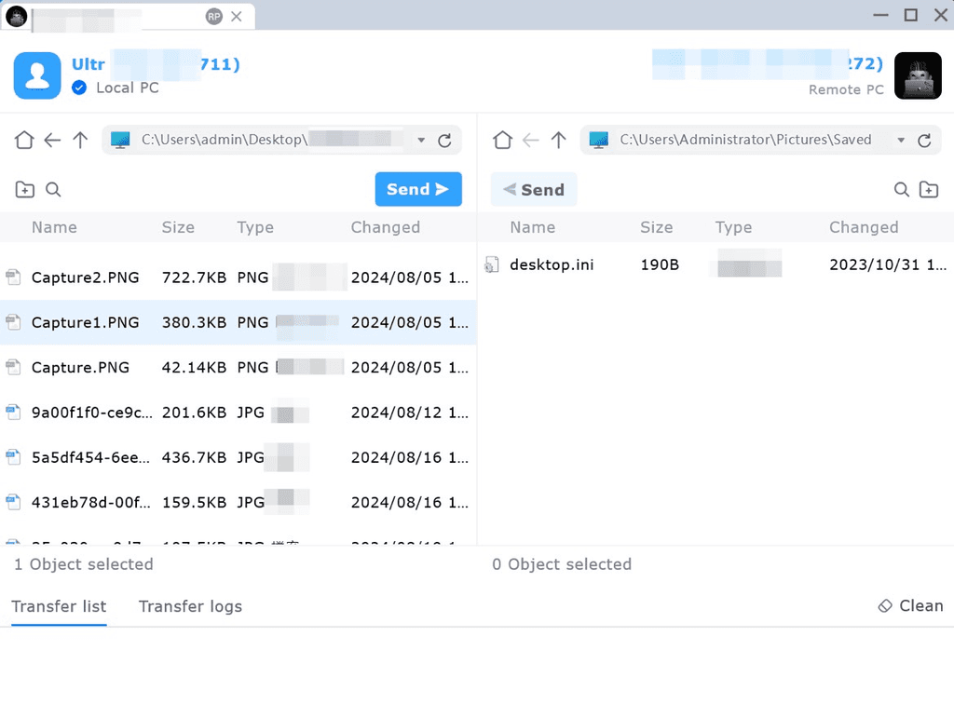Image resolution: width=954 pixels, height=704 pixels.
Task: Navigate up in the remote Pictures directory
Action: tap(558, 139)
